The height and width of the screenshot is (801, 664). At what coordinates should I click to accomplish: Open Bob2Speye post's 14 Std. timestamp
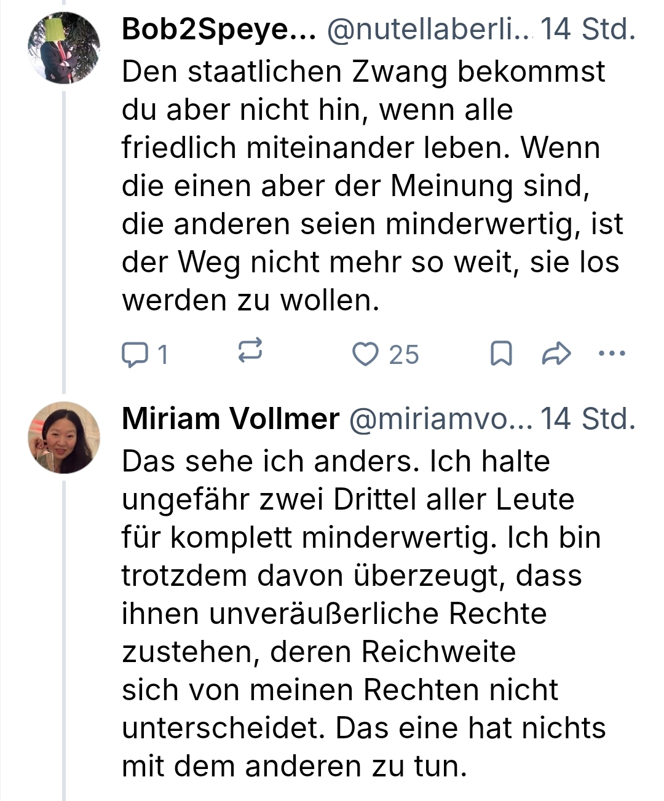coord(587,30)
